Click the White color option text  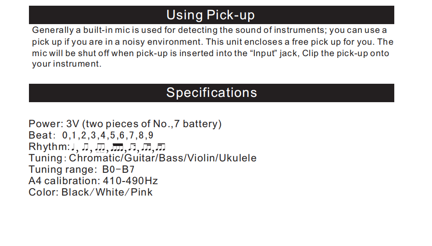109,192
